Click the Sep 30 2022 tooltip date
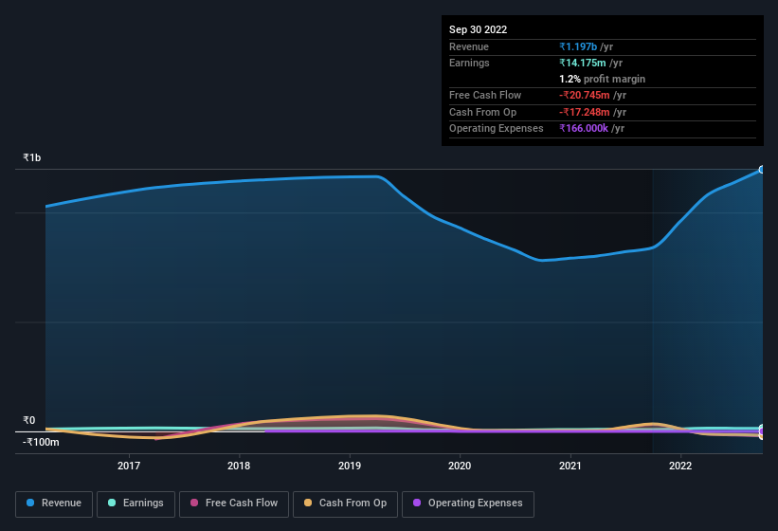Image resolution: width=778 pixels, height=531 pixels. pos(478,29)
